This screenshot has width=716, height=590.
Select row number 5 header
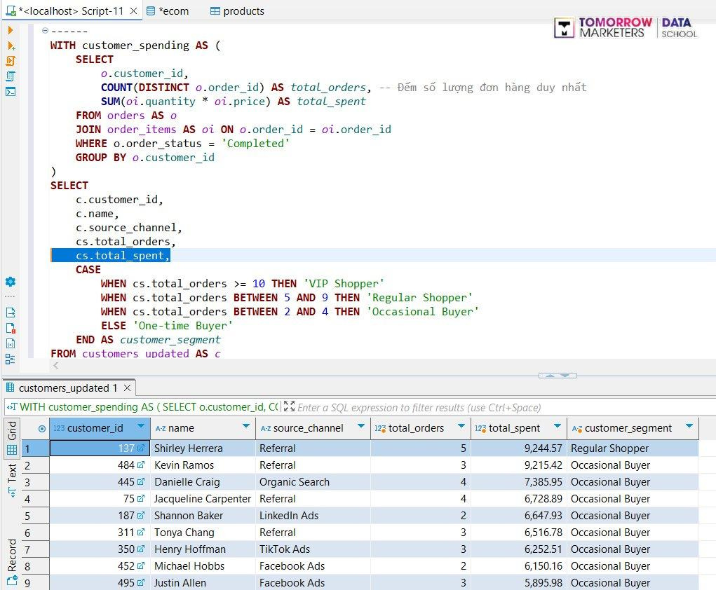[x=36, y=516]
